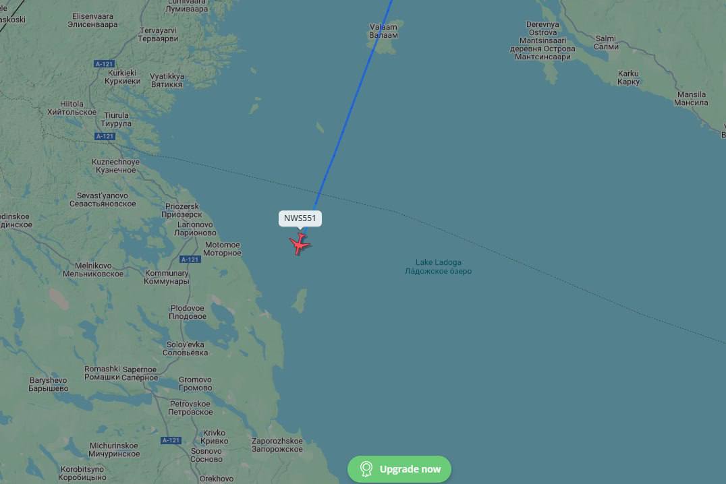Click the Valaam island label
The image size is (726, 484).
383,31
